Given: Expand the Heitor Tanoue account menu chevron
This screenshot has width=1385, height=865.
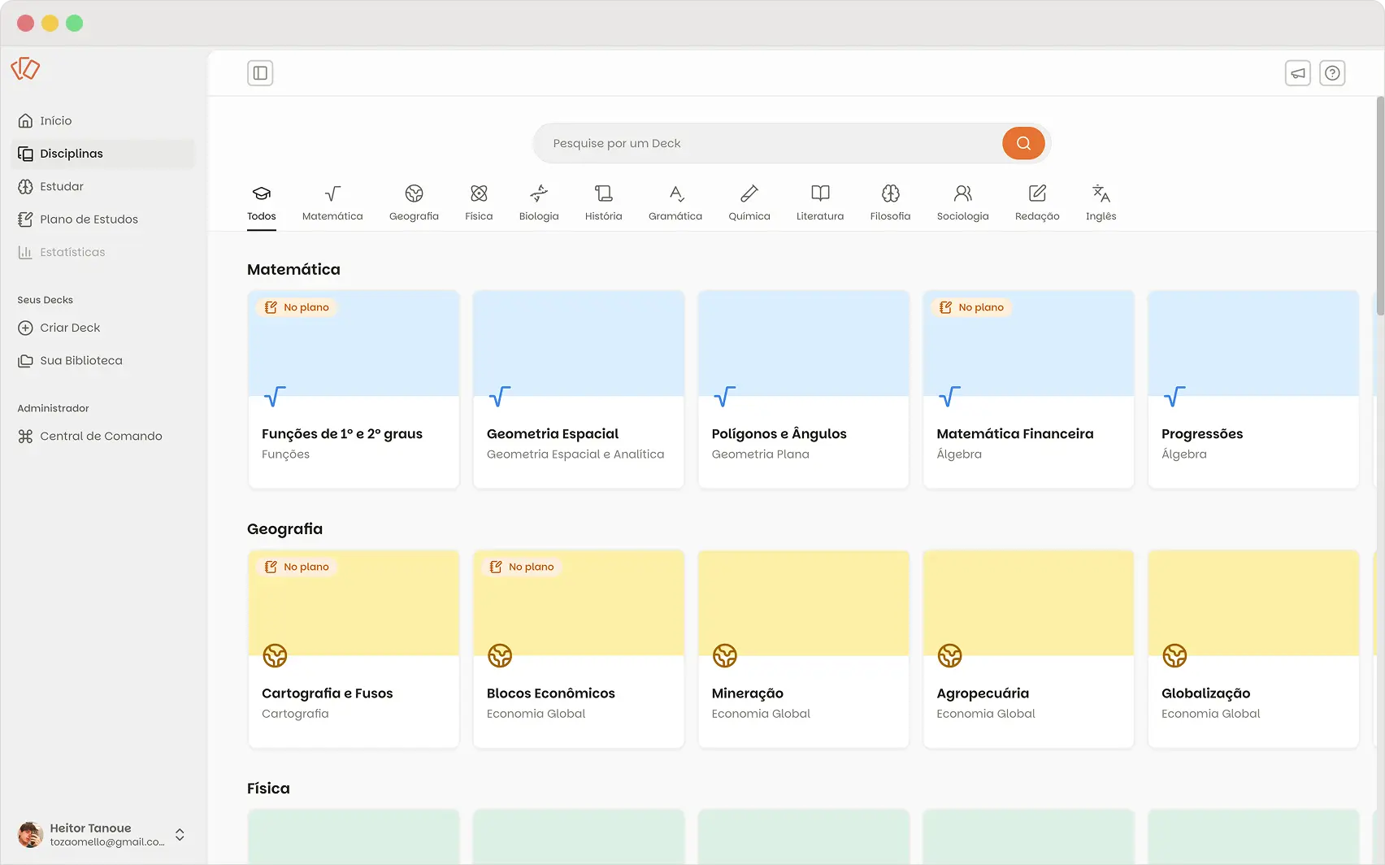Looking at the screenshot, I should click(180, 835).
